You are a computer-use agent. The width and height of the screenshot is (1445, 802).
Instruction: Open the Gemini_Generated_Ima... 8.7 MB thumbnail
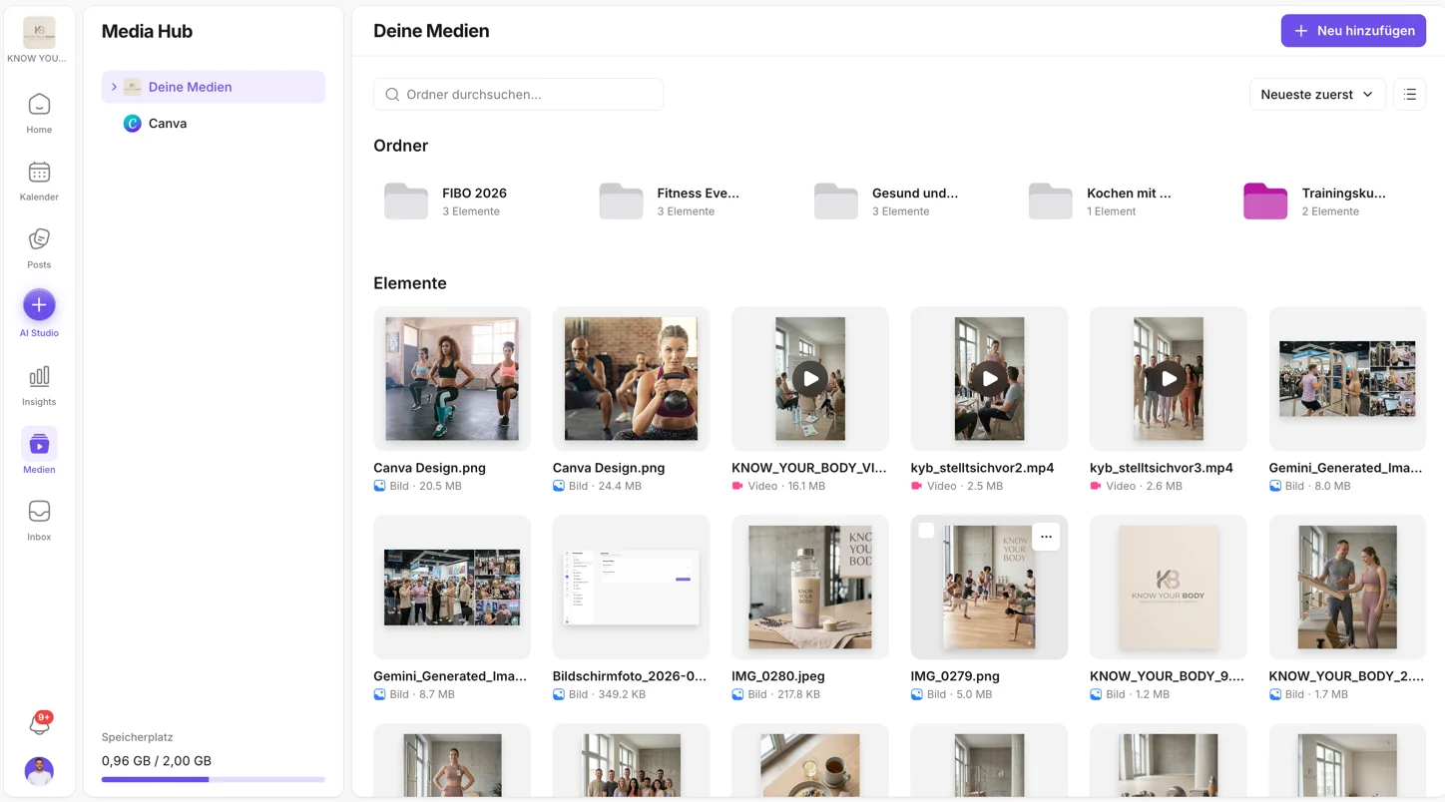[x=452, y=588]
